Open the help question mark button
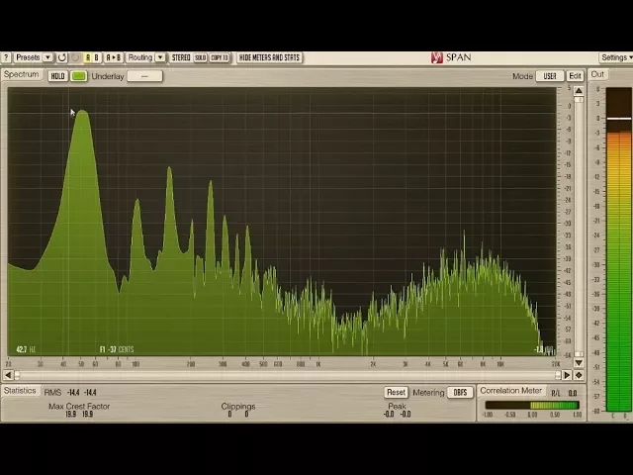This screenshot has width=633, height=475. tap(6, 57)
